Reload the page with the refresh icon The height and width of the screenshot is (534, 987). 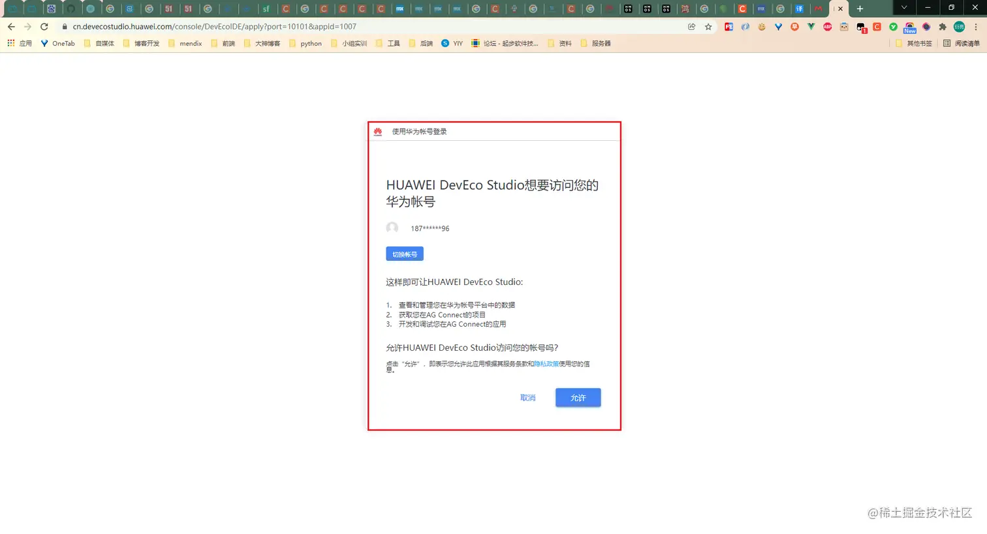pos(44,27)
